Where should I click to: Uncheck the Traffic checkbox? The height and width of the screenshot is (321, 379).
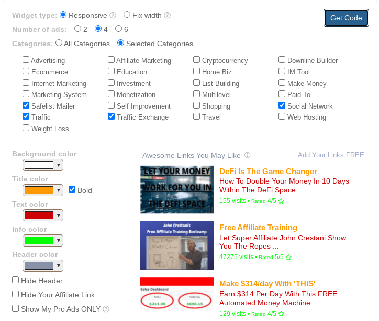pos(26,116)
